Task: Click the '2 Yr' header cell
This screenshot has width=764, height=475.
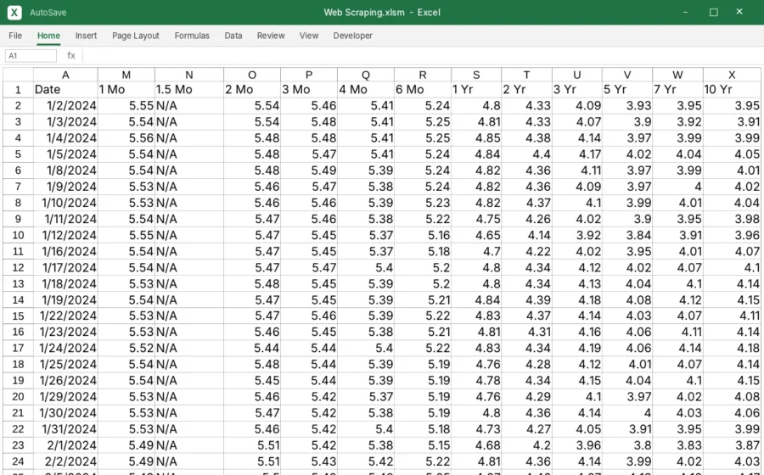Action: [x=526, y=90]
